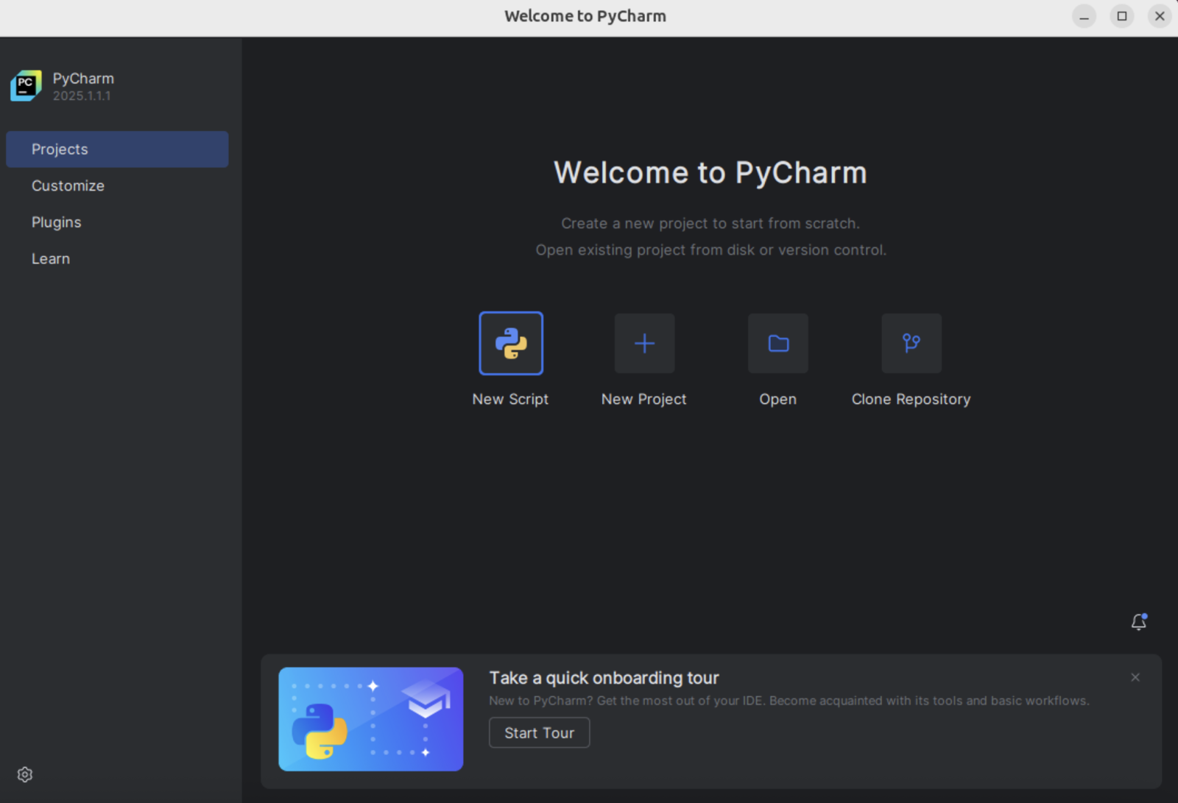Open settings via the gear icon
The image size is (1178, 803).
pyautogui.click(x=25, y=774)
